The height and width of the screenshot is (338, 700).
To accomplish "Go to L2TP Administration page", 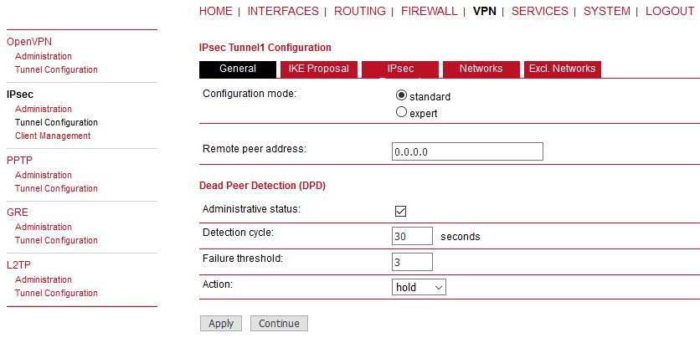I will pos(44,279).
